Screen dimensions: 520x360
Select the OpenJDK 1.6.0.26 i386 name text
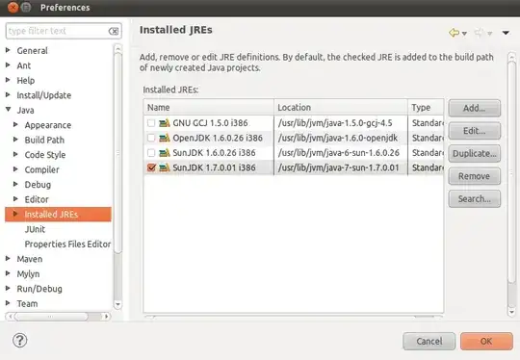click(x=218, y=138)
